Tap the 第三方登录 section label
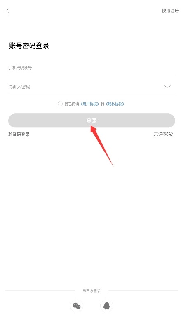The height and width of the screenshot is (321, 183). click(x=91, y=291)
